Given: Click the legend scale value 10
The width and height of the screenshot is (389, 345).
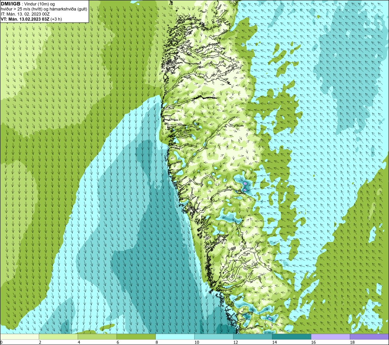Looking at the screenshot, I should (x=196, y=343).
